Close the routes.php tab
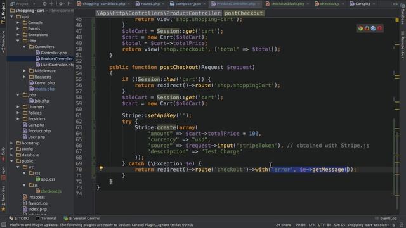 tap(163, 4)
